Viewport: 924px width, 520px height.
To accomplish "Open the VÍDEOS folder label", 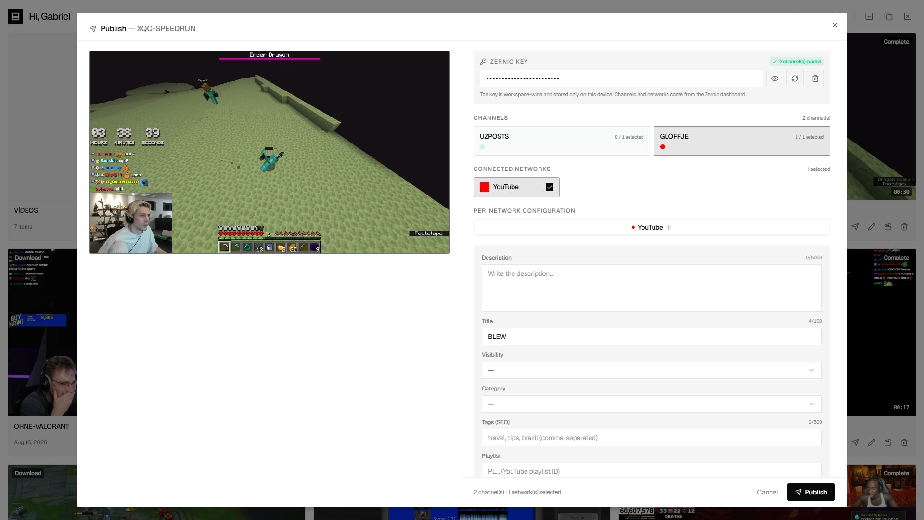I will (26, 210).
